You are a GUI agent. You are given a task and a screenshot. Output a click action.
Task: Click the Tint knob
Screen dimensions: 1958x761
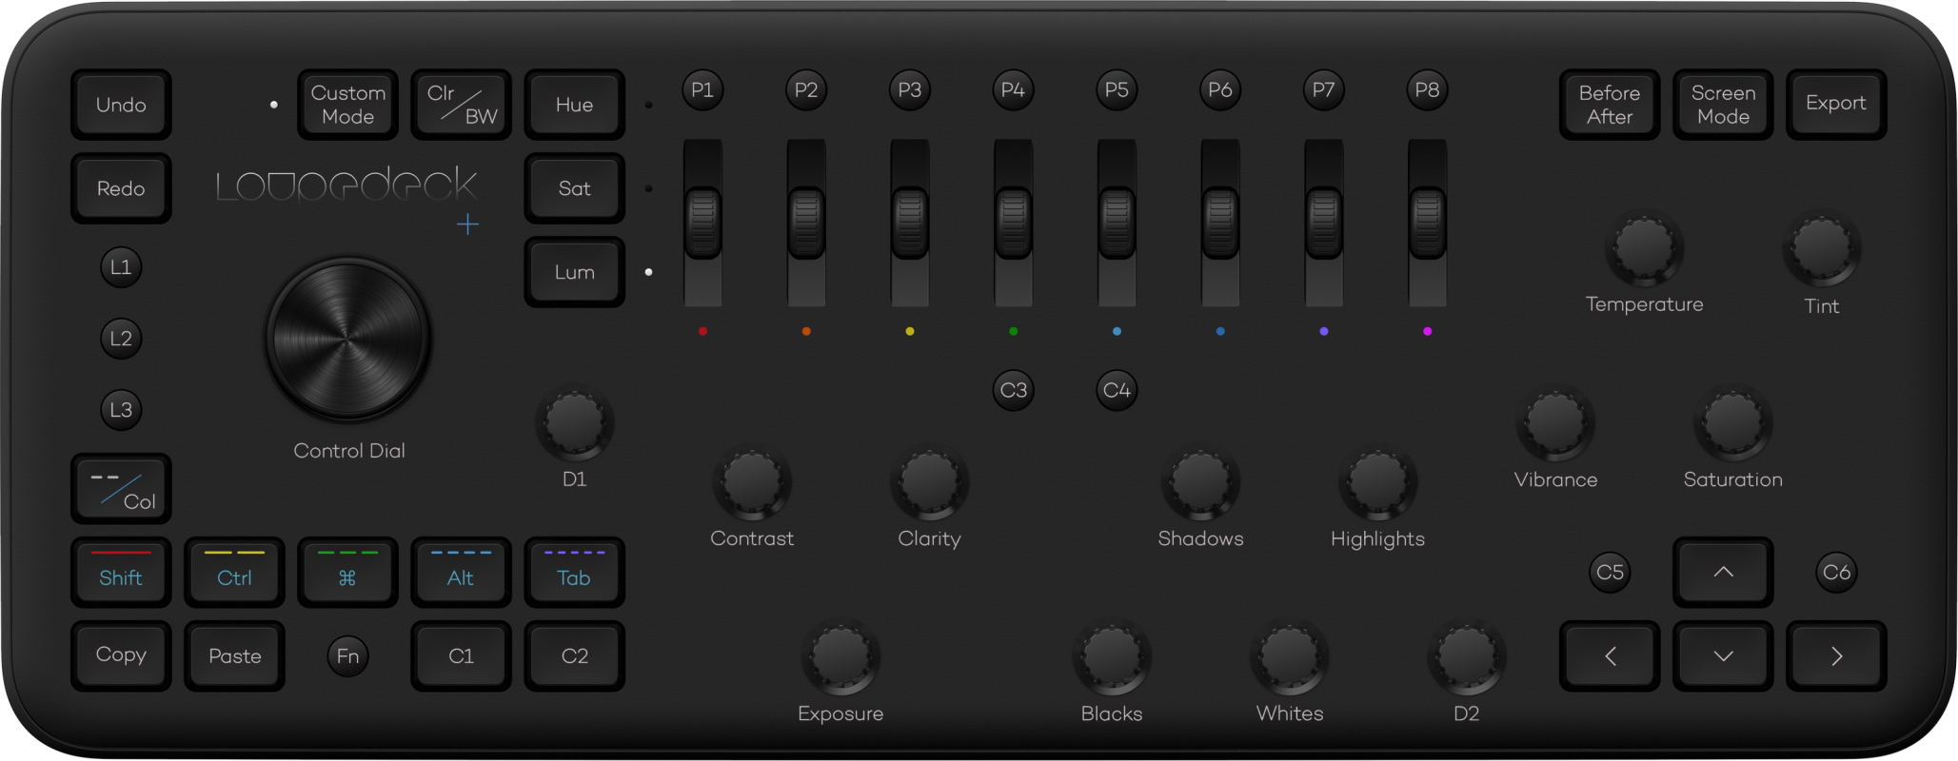1821,247
